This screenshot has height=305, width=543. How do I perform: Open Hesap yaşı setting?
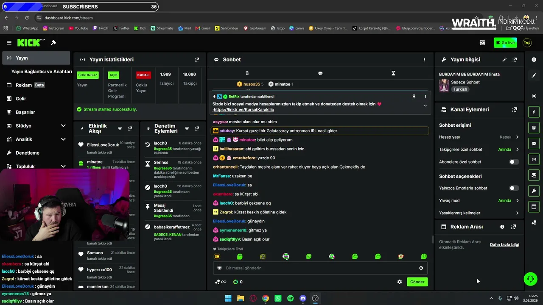[x=479, y=137]
